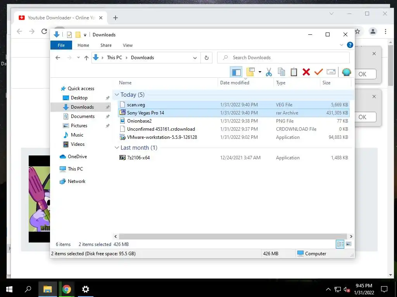Click the globe shell icon in toolbar

pyautogui.click(x=346, y=72)
